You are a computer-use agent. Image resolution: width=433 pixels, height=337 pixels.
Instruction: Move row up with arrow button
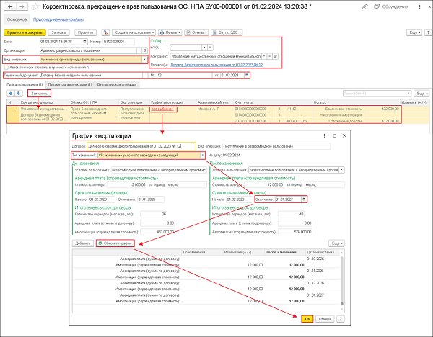click(9, 94)
